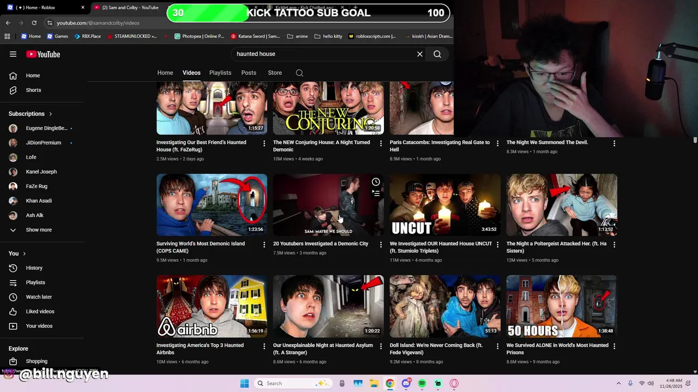The height and width of the screenshot is (392, 698).
Task: Open more options for 20 Youtubers Demonic City video
Action: (381, 244)
